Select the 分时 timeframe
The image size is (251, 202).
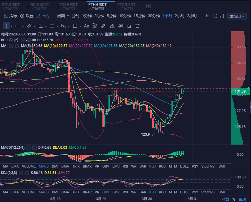pos(76,16)
